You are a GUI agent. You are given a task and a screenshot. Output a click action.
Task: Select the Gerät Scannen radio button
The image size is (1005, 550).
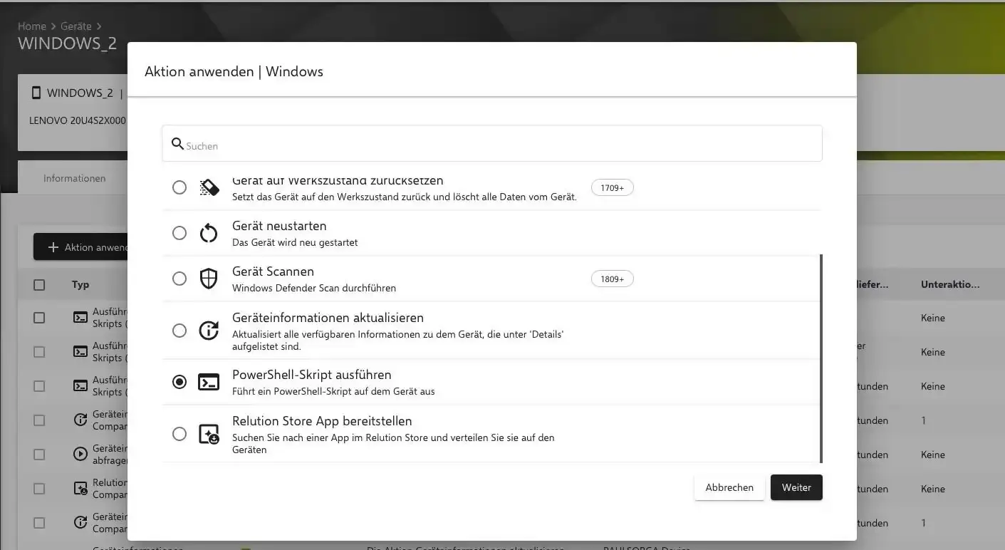[179, 279]
